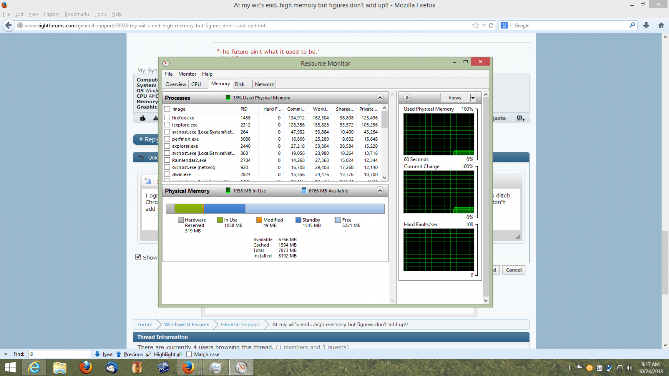Viewport: 669px width, 376px height.
Task: Click the volume speaker tray icon
Action: (629, 368)
